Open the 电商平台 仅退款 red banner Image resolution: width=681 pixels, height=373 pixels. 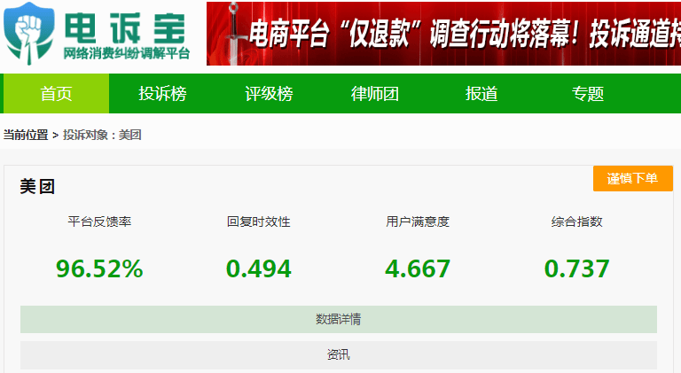[443, 34]
